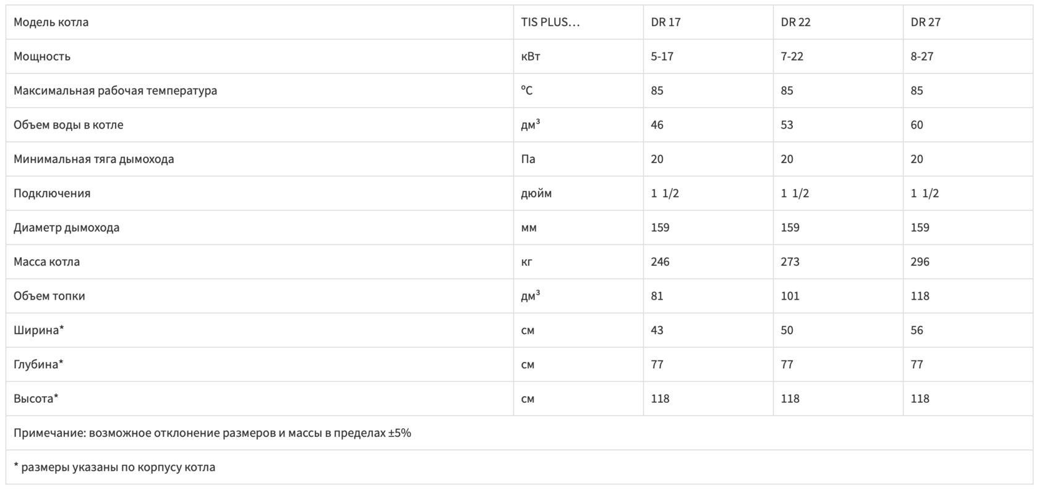The height and width of the screenshot is (490, 1039).
Task: Click the "Модель котла" header cell
Action: [51, 22]
